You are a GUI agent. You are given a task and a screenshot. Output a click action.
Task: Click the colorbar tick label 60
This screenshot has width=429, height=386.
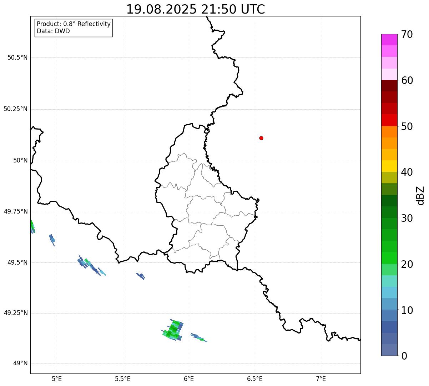(407, 80)
